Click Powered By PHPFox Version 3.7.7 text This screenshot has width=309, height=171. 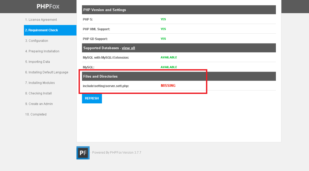[x=117, y=153]
